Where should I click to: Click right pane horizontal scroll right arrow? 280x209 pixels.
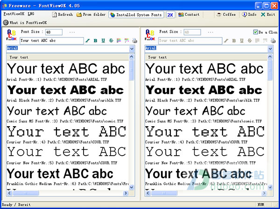[x=264, y=193]
